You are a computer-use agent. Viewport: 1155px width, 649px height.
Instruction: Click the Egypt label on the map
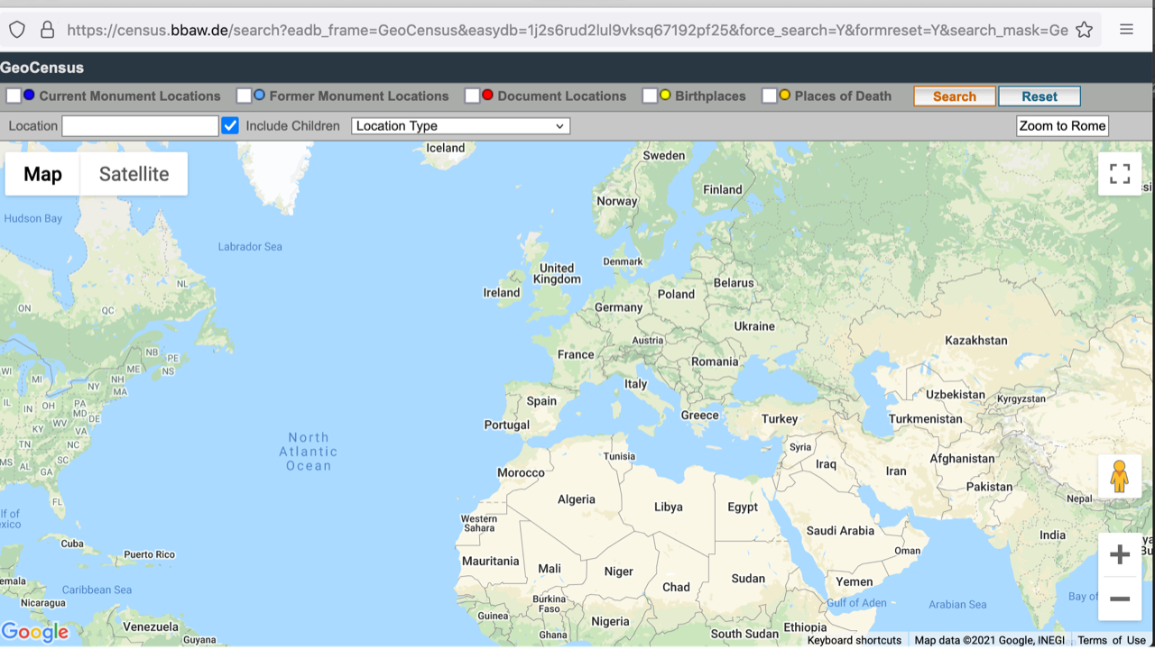coord(743,507)
